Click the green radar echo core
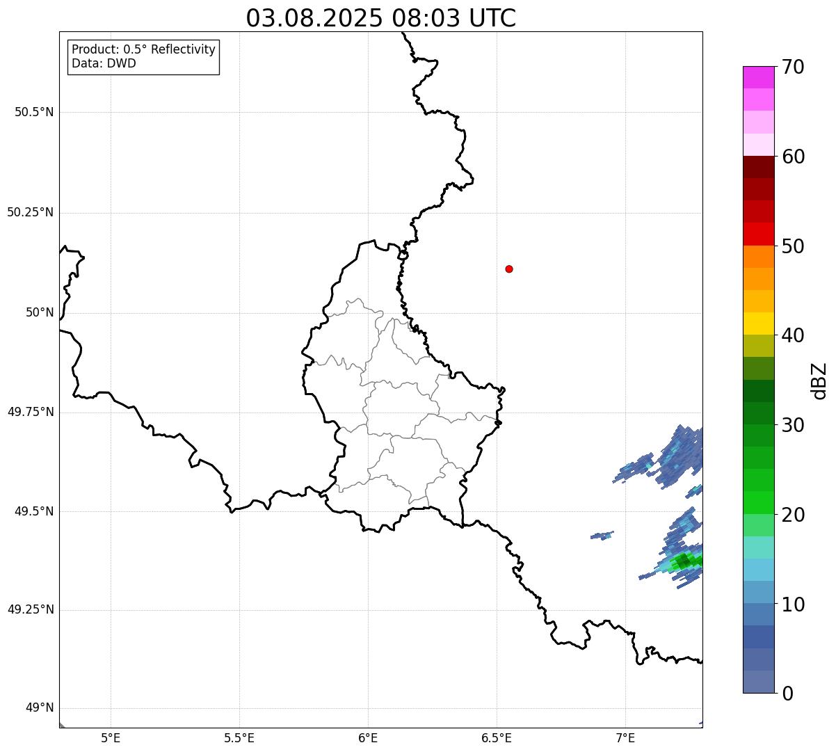The image size is (836, 752). coord(684,560)
